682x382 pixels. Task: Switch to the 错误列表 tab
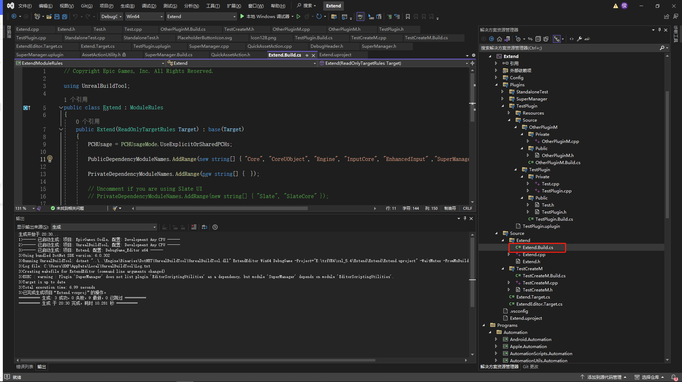(25, 367)
